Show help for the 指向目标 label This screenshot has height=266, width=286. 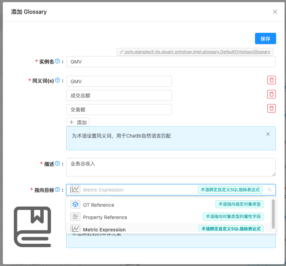pos(57,189)
